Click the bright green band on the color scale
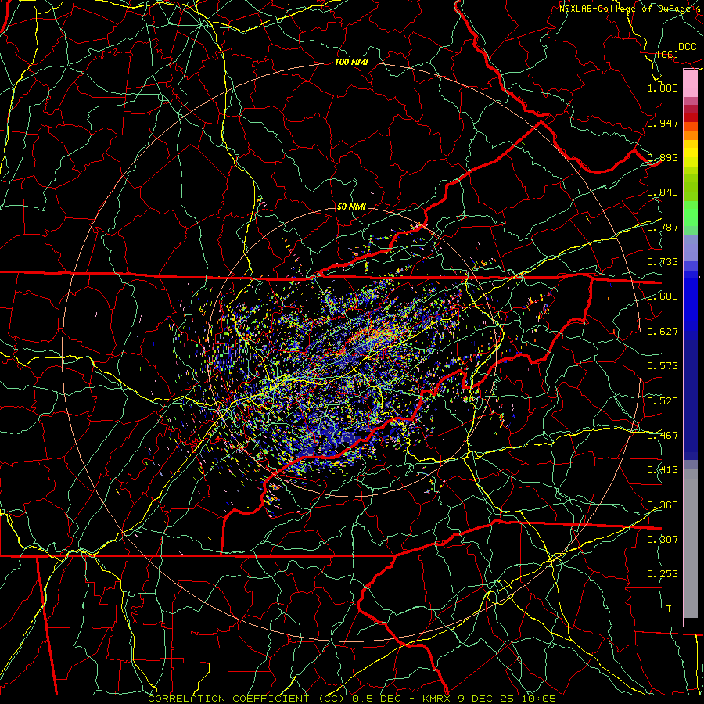704x704 pixels. 691,214
